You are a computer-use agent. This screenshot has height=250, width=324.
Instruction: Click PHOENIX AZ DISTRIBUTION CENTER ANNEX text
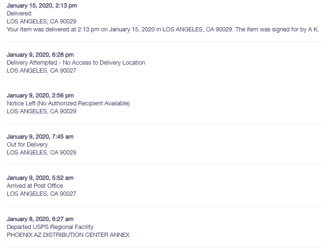pyautogui.click(x=68, y=235)
